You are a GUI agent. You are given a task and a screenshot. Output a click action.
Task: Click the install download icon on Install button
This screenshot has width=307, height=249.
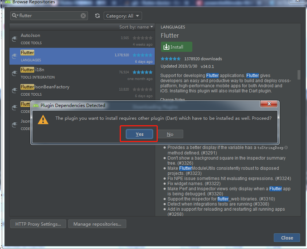point(166,47)
